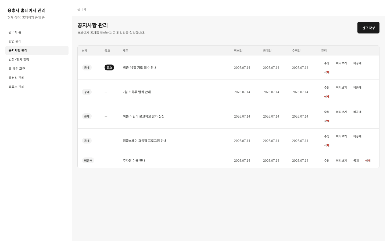Delete the 템플스테이 휴식형 프로그램 notice
This screenshot has height=241, width=387.
tap(327, 145)
